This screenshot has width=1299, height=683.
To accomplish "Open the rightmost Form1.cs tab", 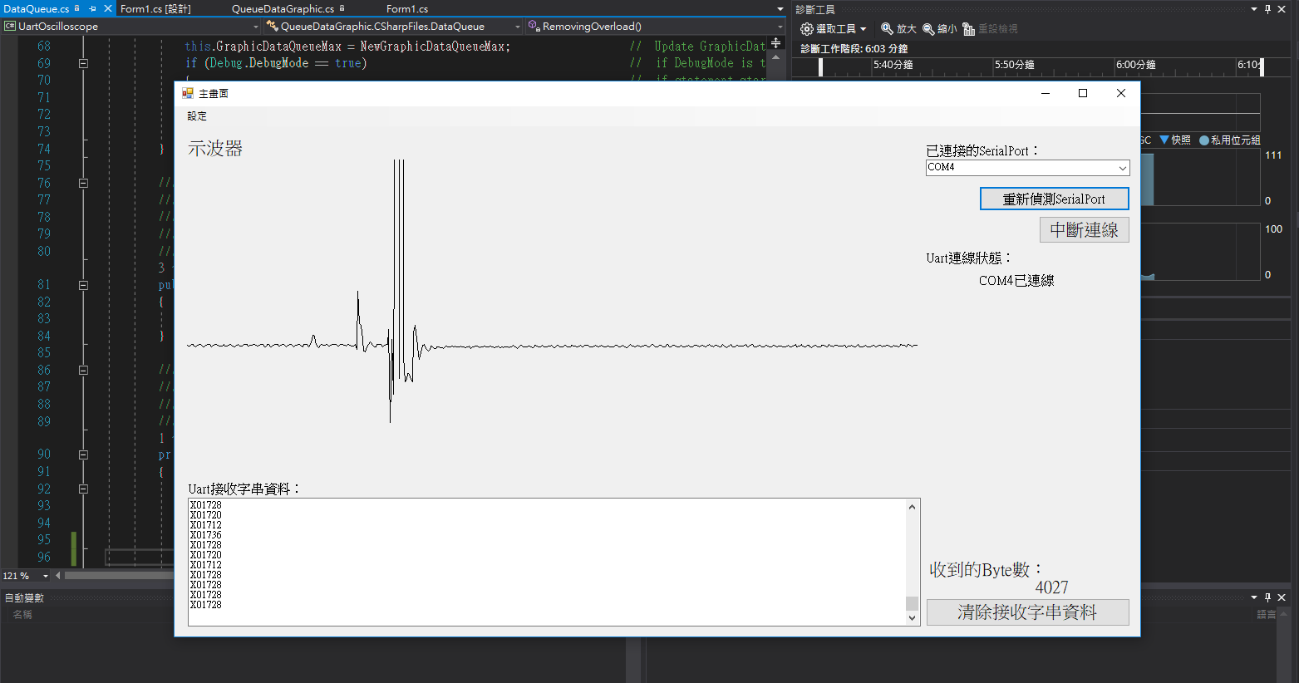I will [407, 8].
